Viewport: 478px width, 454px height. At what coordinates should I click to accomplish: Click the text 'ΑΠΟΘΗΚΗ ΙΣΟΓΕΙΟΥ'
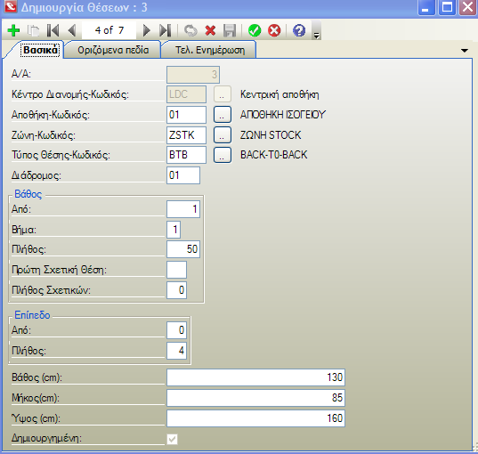(x=283, y=115)
